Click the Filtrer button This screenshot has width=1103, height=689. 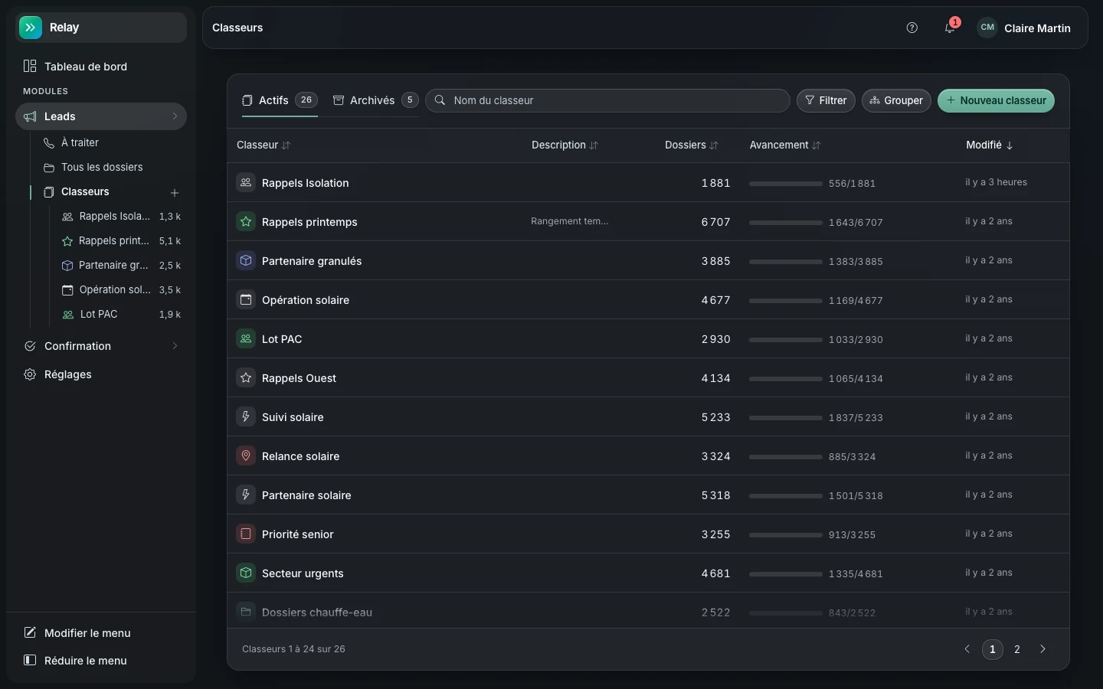coord(826,100)
